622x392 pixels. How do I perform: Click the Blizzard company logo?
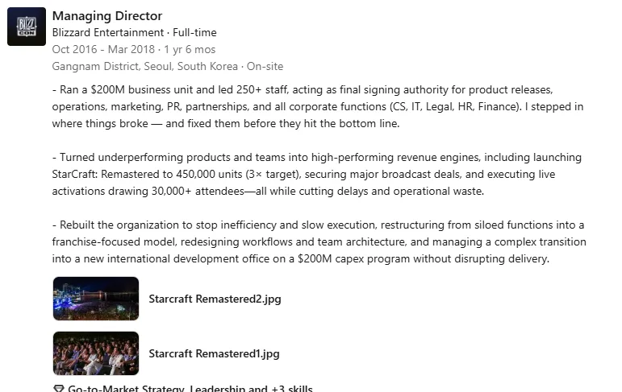point(26,27)
